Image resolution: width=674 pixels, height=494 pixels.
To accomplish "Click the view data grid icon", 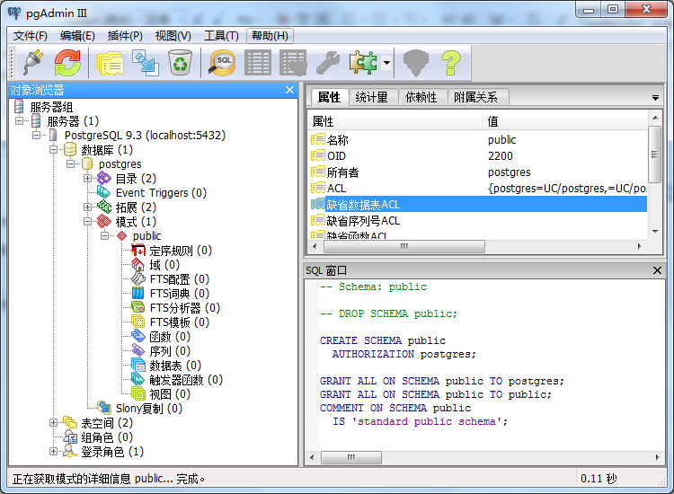I will pyautogui.click(x=258, y=63).
